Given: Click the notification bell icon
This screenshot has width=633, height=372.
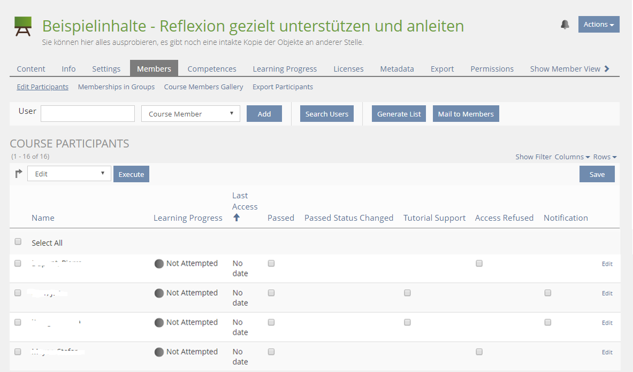Looking at the screenshot, I should click(565, 25).
